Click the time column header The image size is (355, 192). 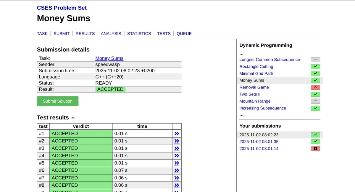point(142,127)
